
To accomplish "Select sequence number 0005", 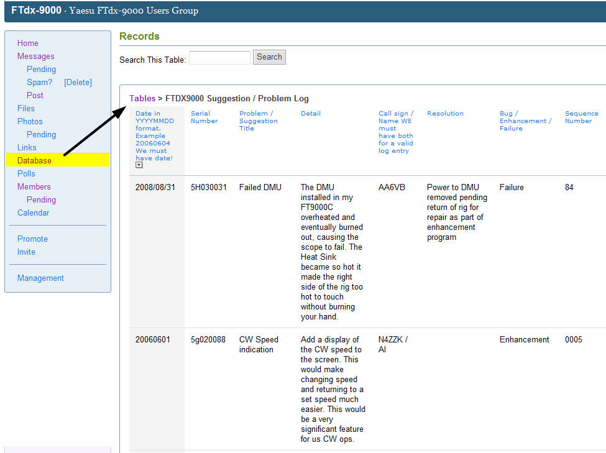I will [x=573, y=340].
